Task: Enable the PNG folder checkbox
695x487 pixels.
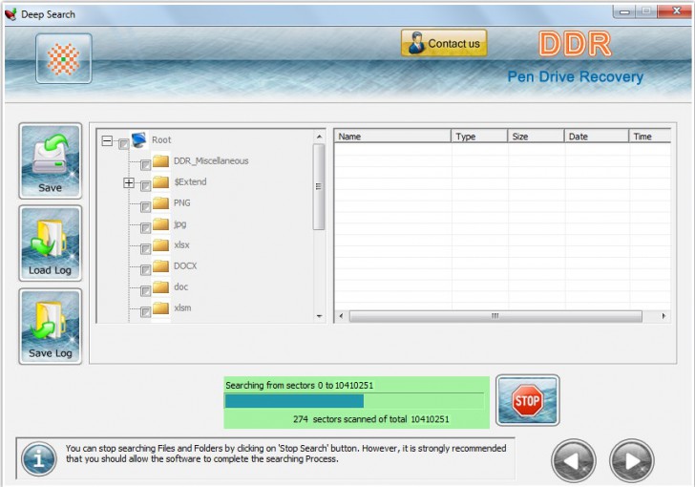Action: tap(145, 207)
